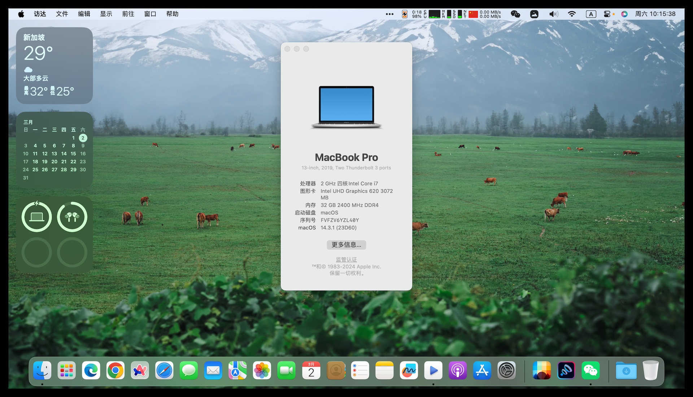The width and height of the screenshot is (693, 397).
Task: Open the battery status showing 98%
Action: [x=413, y=14]
